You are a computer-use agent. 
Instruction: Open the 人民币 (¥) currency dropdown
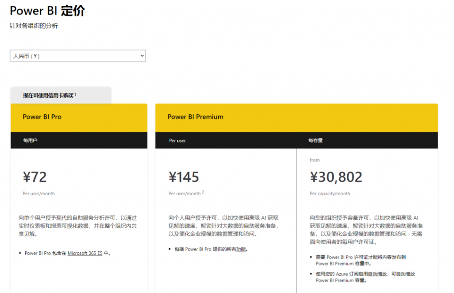[x=78, y=56]
